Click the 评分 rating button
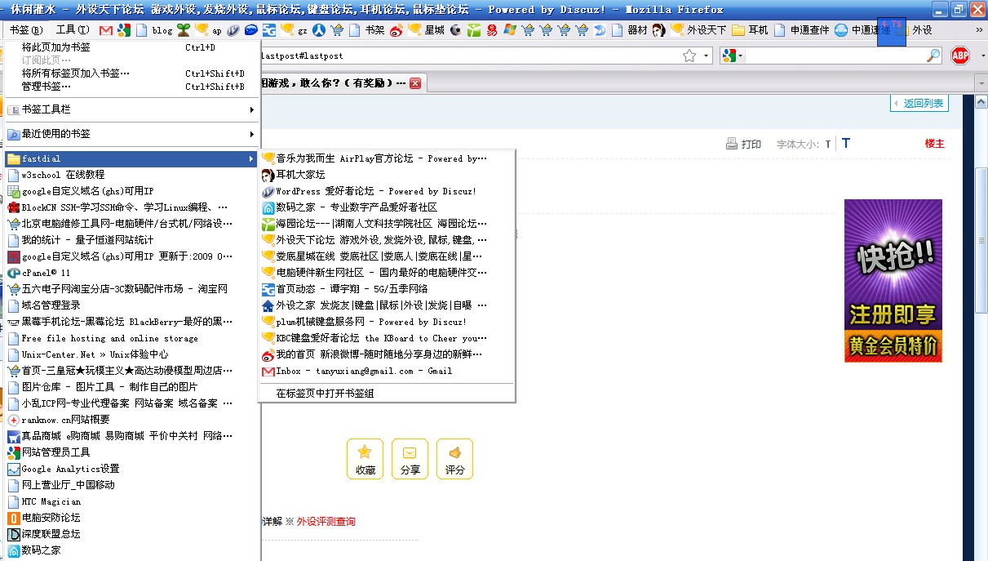 click(x=454, y=459)
